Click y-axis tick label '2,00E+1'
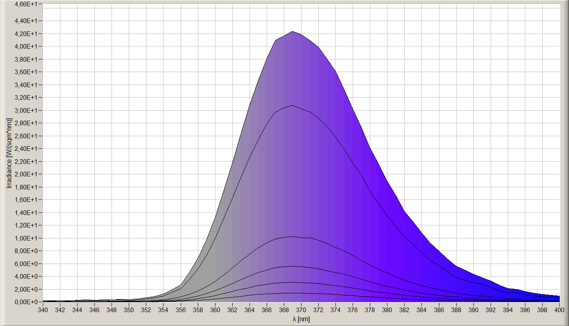569x326 pixels. point(26,174)
